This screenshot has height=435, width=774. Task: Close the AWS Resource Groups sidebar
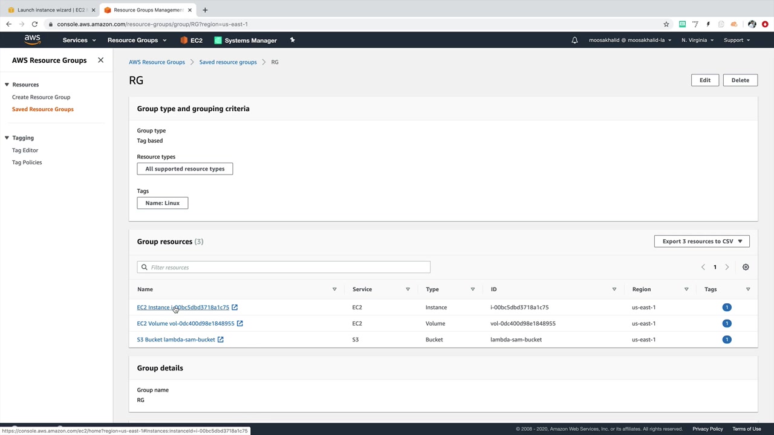click(100, 60)
